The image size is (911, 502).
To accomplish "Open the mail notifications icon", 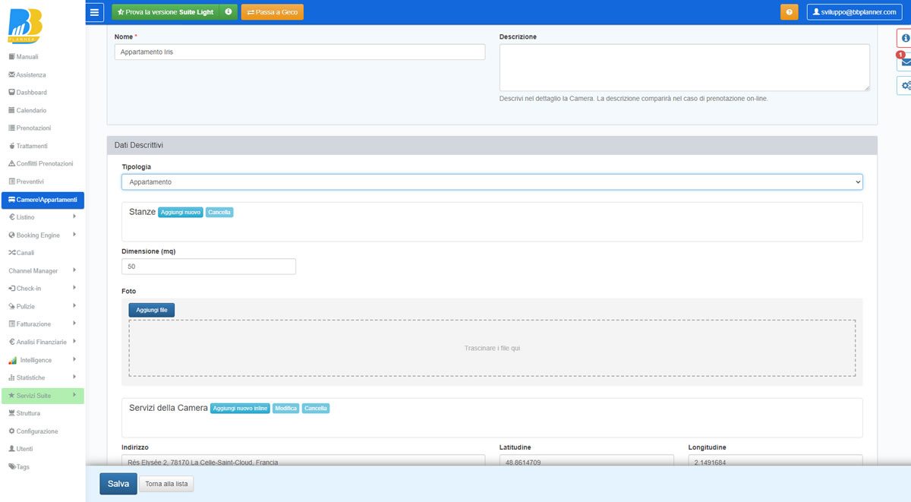I will point(905,62).
